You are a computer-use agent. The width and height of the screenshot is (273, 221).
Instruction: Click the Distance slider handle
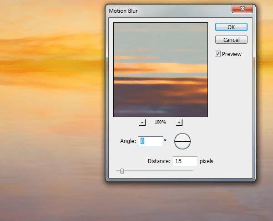pyautogui.click(x=122, y=171)
